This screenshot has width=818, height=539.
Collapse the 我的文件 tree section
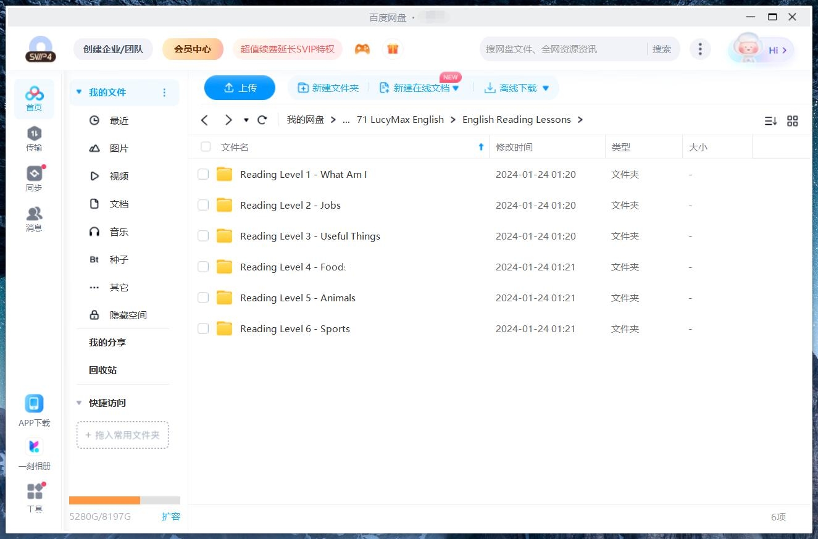(79, 92)
